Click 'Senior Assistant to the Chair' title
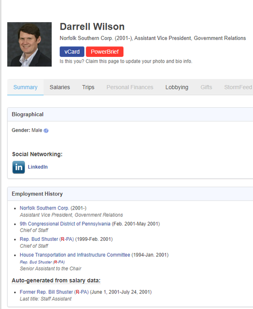Viewport: 253px width, 309px height. click(x=50, y=269)
